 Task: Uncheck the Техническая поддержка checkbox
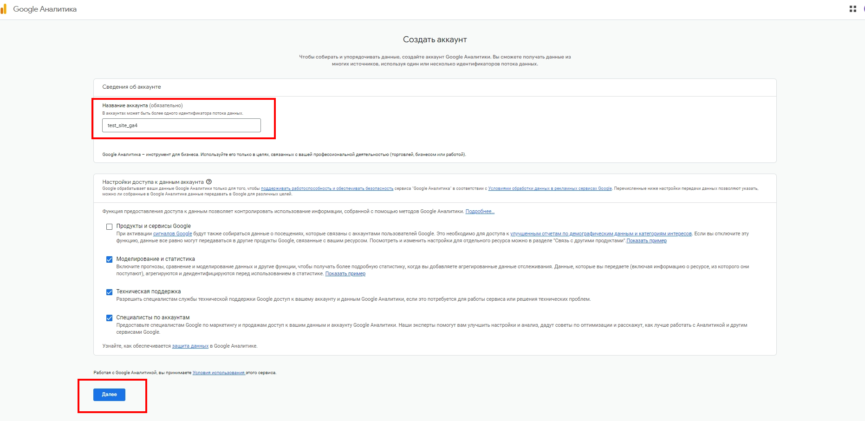click(x=109, y=292)
